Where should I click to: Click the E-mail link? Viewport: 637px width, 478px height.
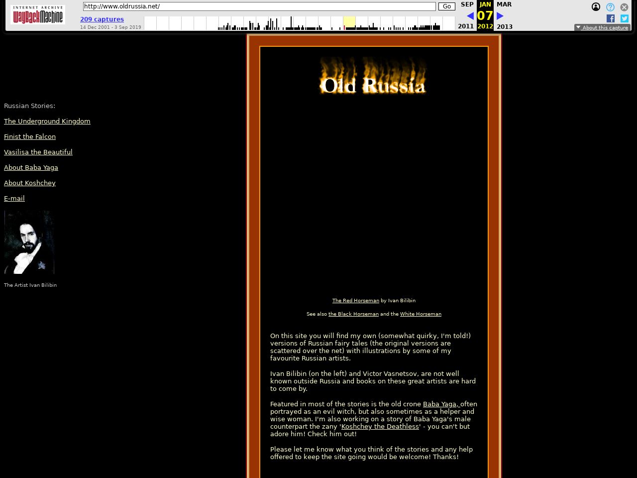point(14,199)
